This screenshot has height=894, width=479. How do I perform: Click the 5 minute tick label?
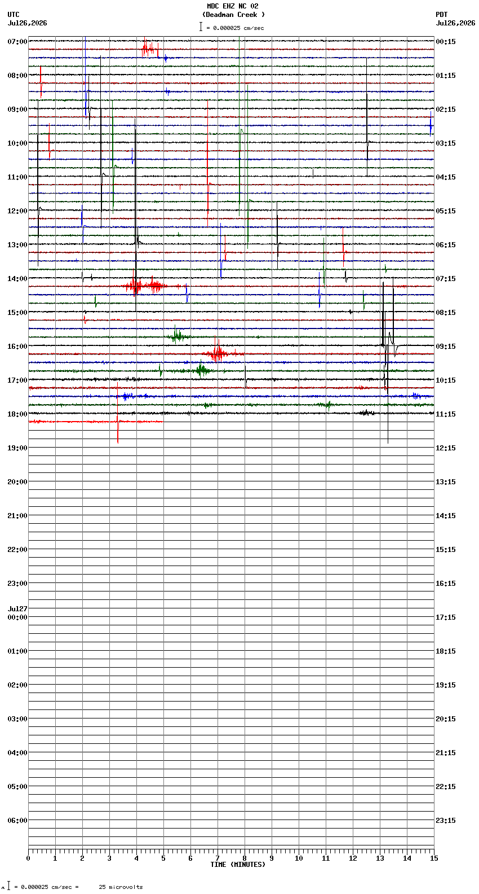(163, 858)
